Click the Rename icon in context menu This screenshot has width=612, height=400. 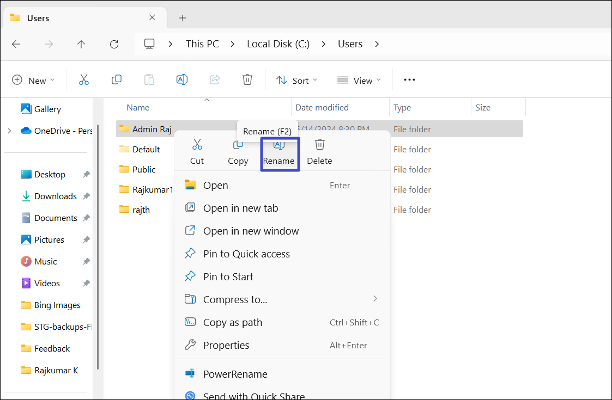[279, 145]
